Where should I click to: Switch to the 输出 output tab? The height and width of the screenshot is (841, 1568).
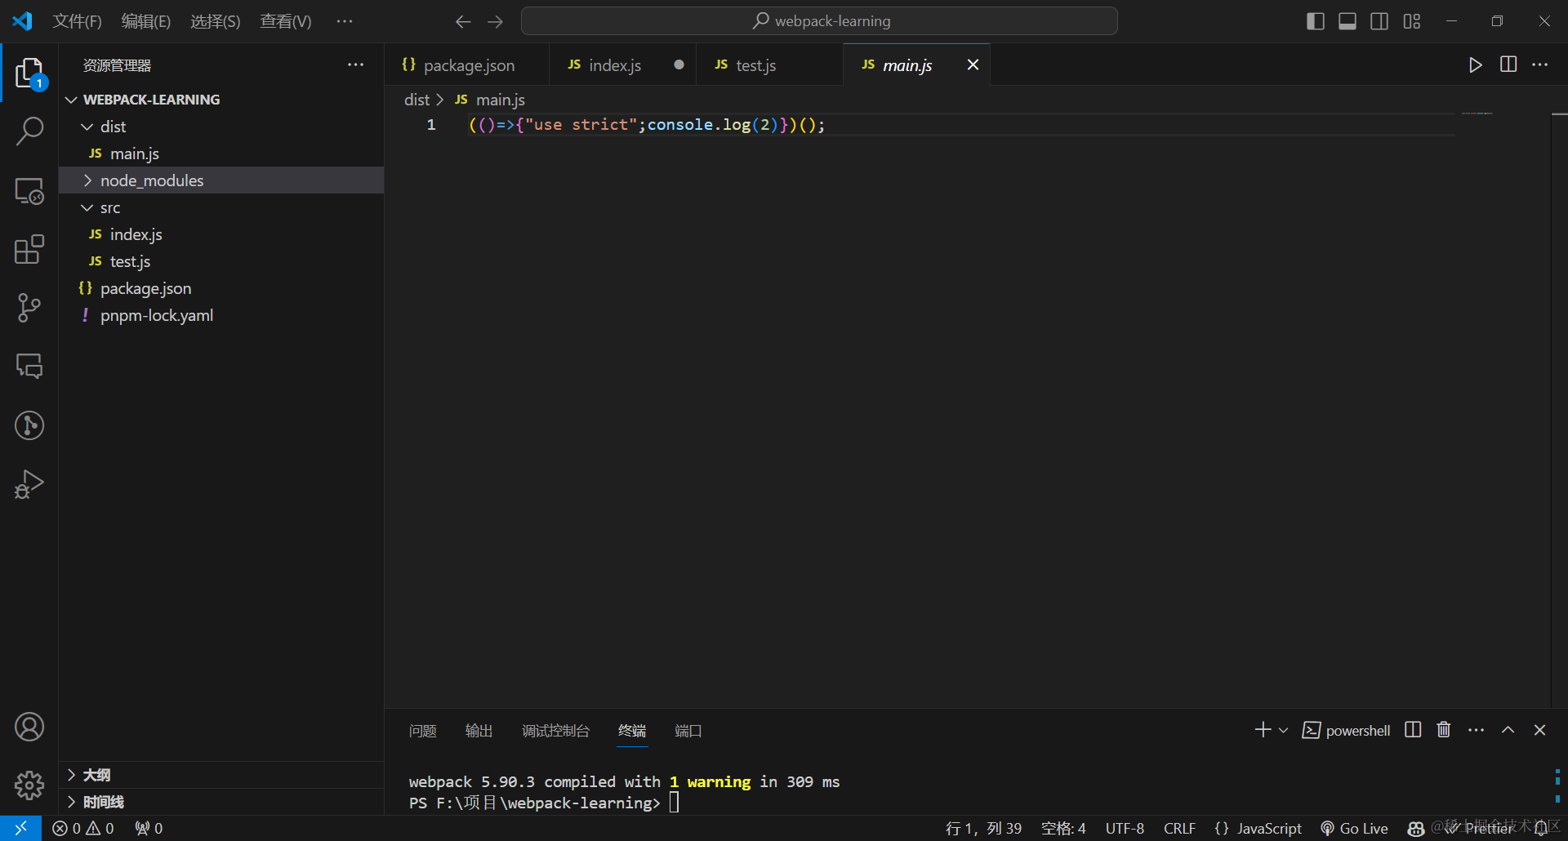(x=479, y=731)
